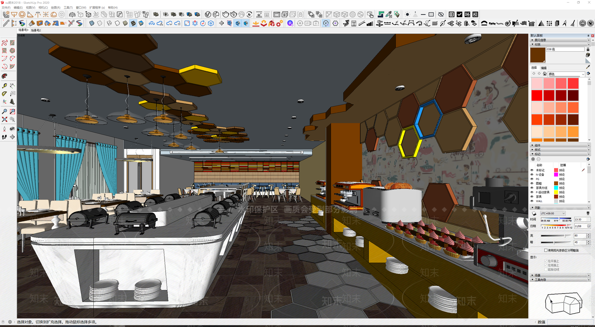
Task: Toggle visibility of the 图框 tag
Action: click(532, 184)
